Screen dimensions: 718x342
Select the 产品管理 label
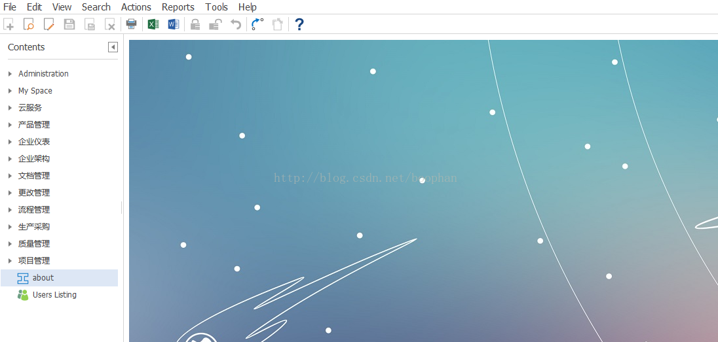(x=34, y=125)
